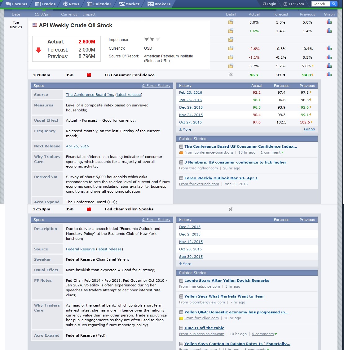
Task: Focus the Search input field
Action: (320, 4)
